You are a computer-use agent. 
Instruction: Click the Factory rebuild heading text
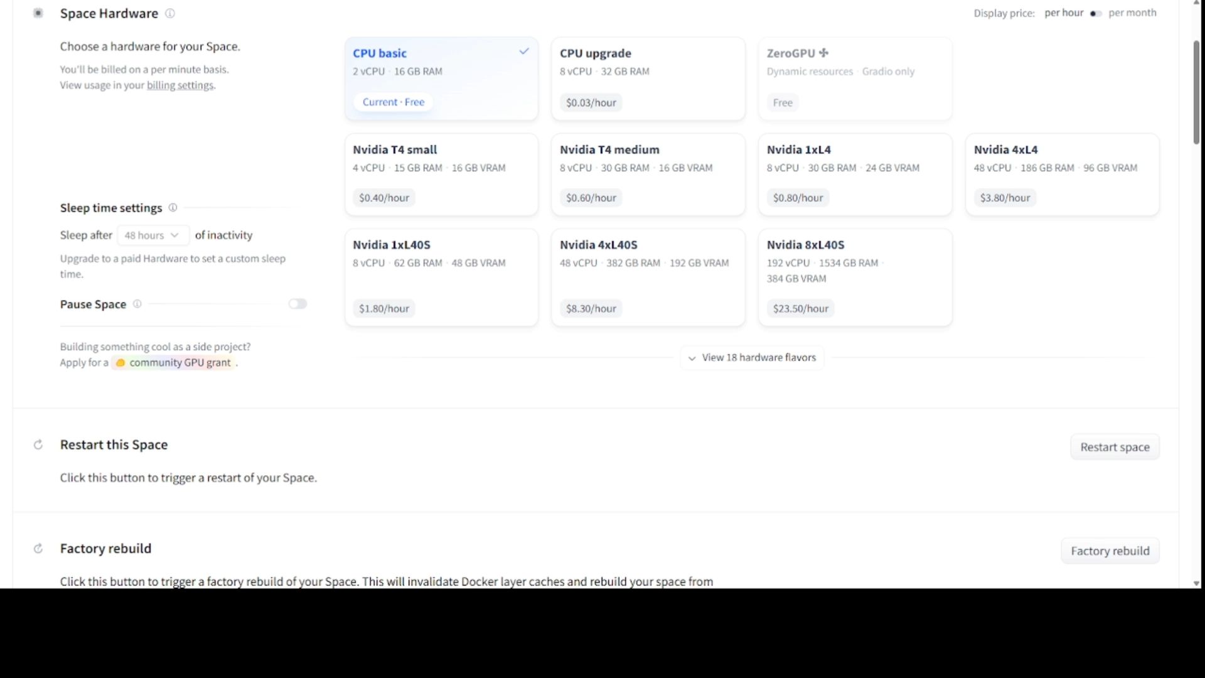tap(106, 549)
